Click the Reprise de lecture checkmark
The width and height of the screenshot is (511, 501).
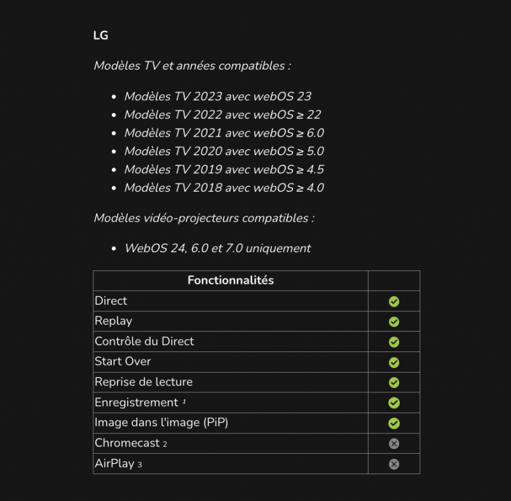[x=394, y=382]
